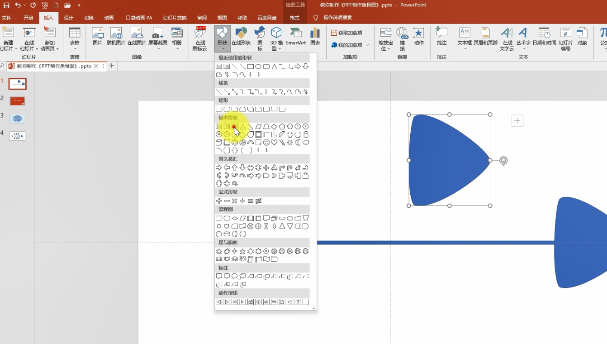This screenshot has width=607, height=344.
Task: Select the home action button shape
Action: (251, 302)
